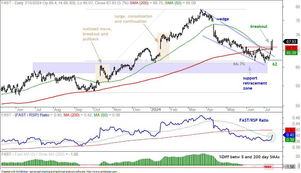The width and height of the screenshot is (301, 173).
Task: Click the 'SMA (200) = 65.73' title text
Action: pyautogui.click(x=146, y=3)
